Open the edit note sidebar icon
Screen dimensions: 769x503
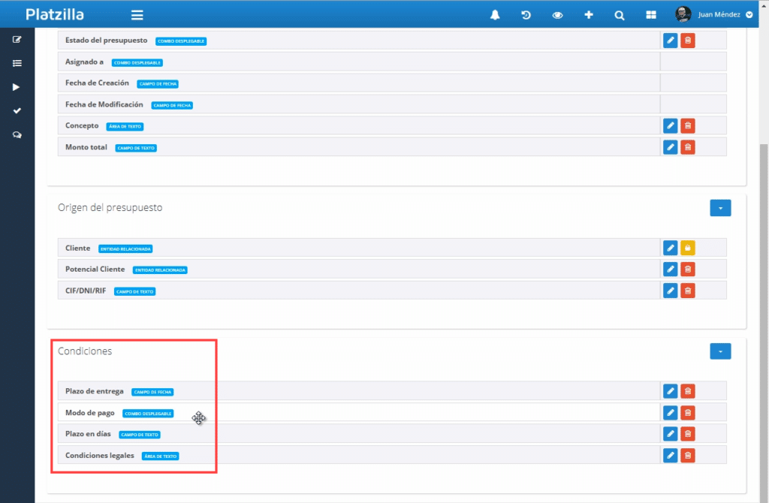coord(17,40)
